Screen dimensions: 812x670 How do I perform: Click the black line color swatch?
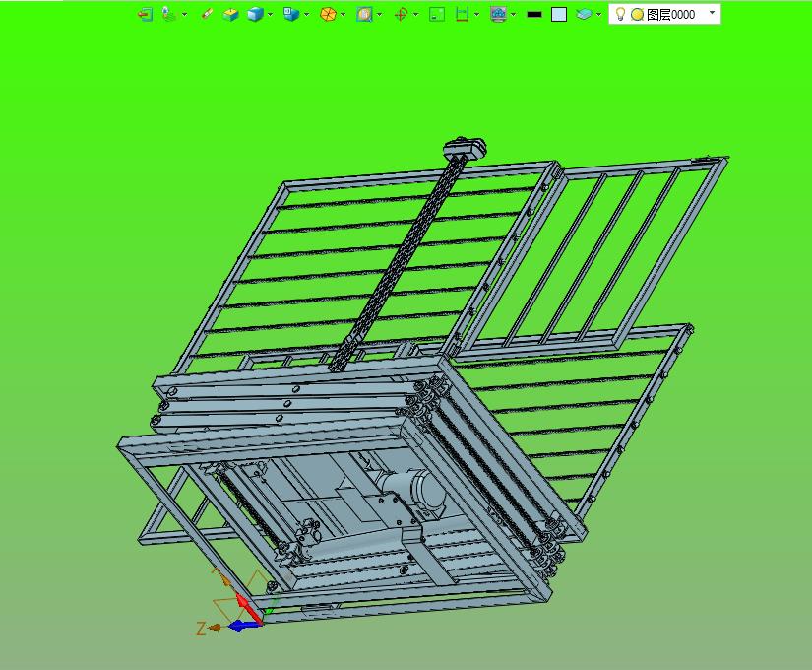point(533,15)
